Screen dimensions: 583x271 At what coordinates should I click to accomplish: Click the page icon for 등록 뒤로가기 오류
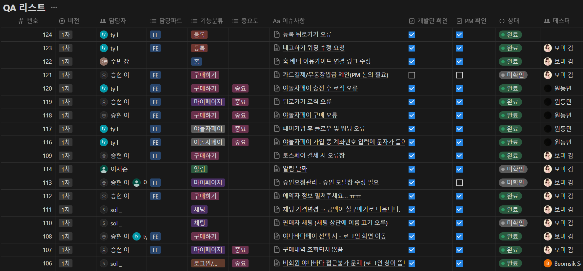point(277,34)
